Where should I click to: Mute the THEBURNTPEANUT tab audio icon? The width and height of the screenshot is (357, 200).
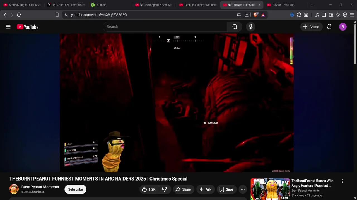tap(230, 5)
